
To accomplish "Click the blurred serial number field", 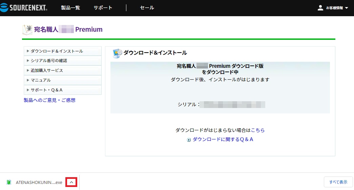I will tap(232, 105).
